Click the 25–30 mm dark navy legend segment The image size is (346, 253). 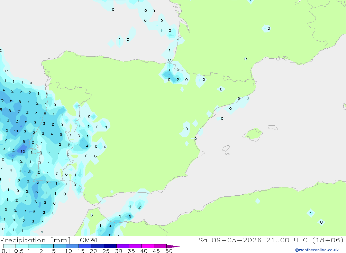[110, 246]
